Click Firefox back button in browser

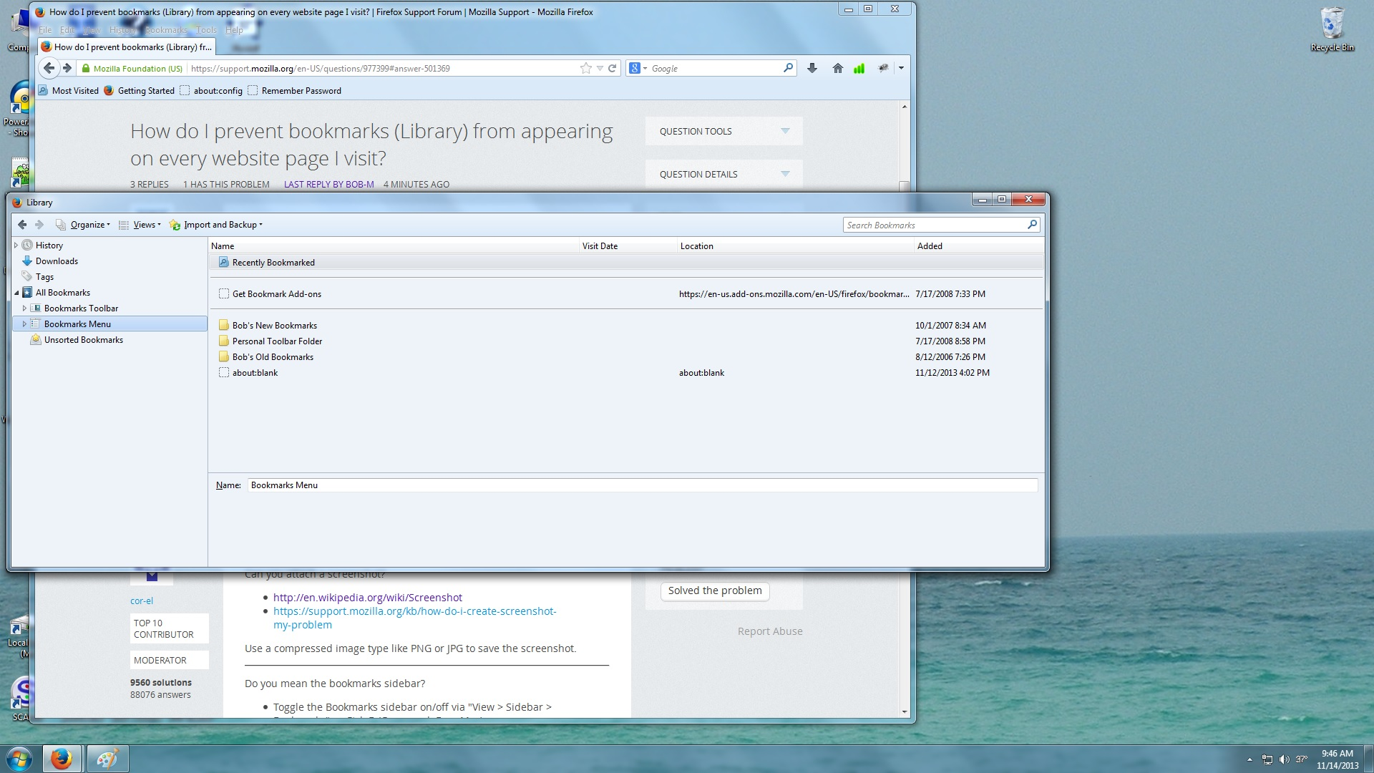tap(49, 69)
